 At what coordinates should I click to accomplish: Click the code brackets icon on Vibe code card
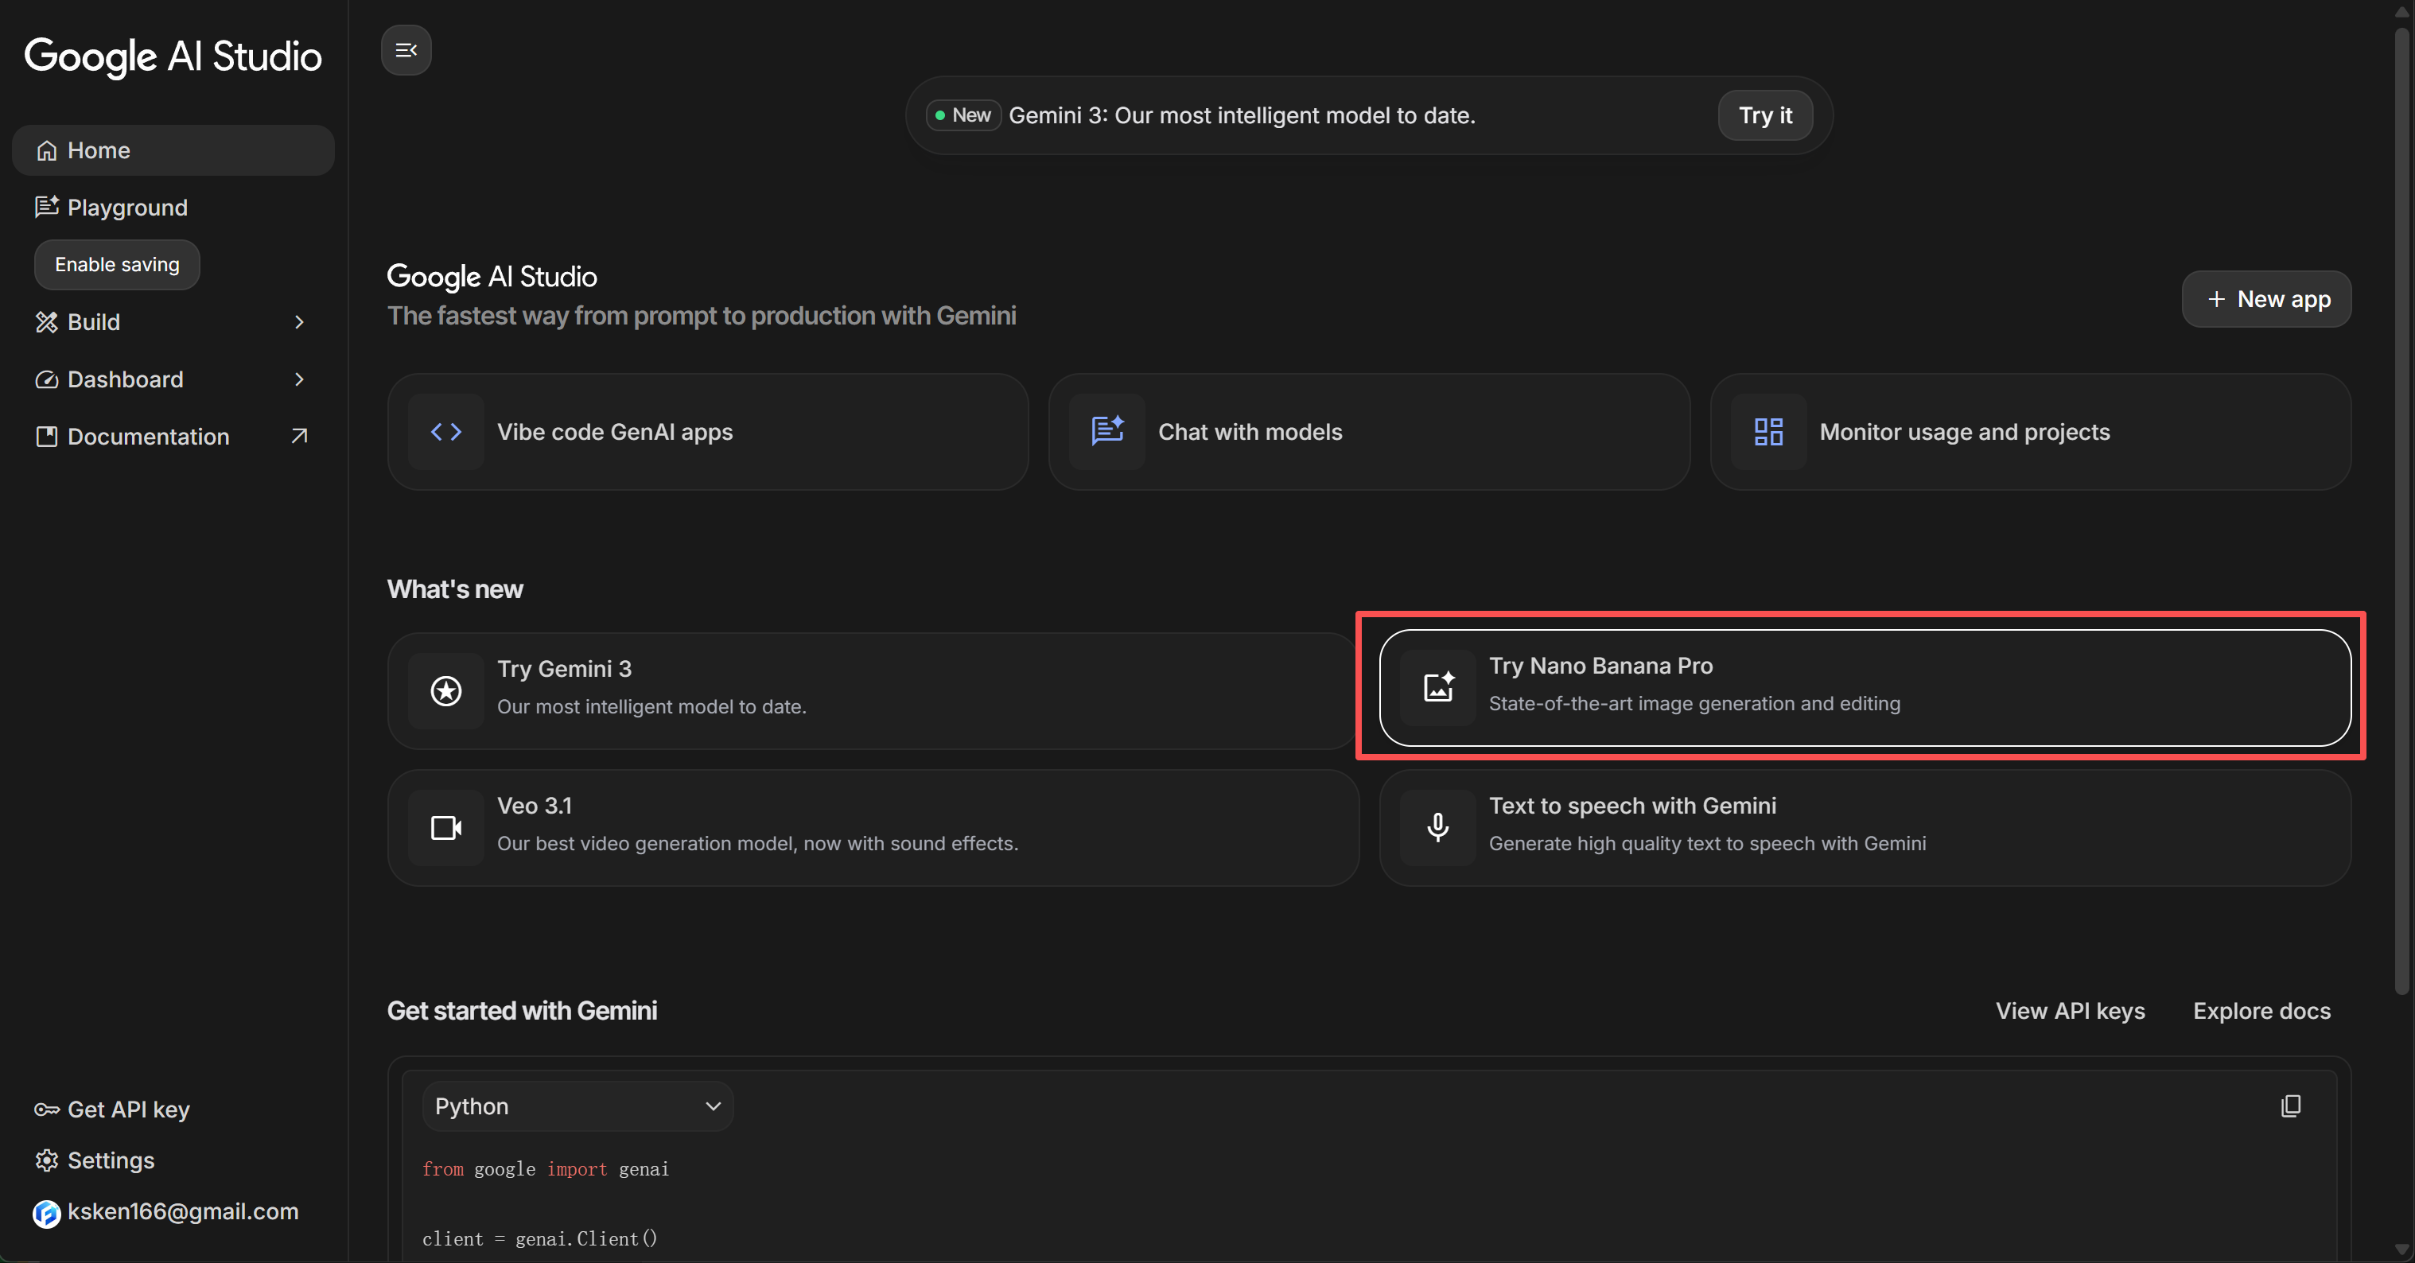pyautogui.click(x=446, y=432)
